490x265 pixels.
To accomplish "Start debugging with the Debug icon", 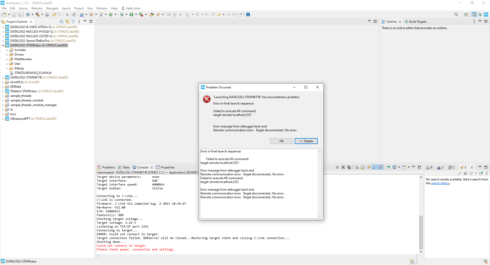I will pyautogui.click(x=121, y=15).
